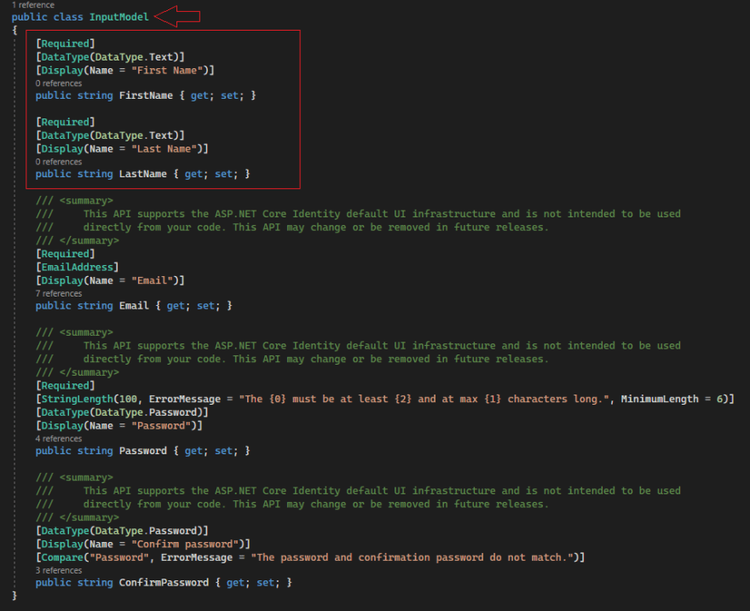Click 'get' accessor of FirstName property
This screenshot has width=750, height=611.
click(x=199, y=95)
